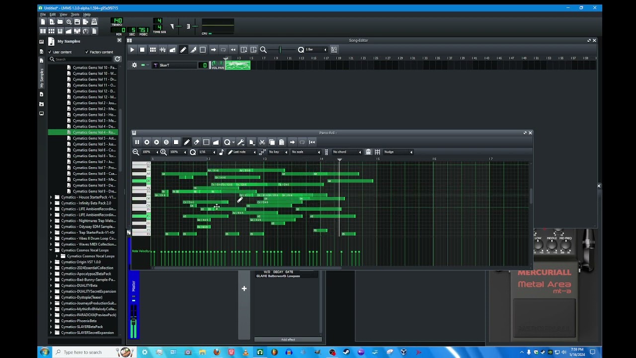Add an automation track in Song-Editor
The height and width of the screenshot is (358, 636).
pos(172,50)
